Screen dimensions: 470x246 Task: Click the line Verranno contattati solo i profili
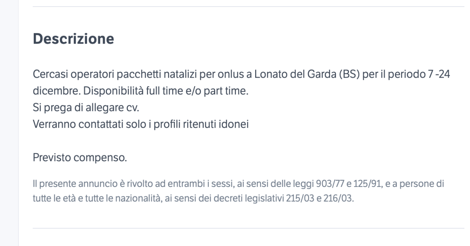[x=141, y=125]
